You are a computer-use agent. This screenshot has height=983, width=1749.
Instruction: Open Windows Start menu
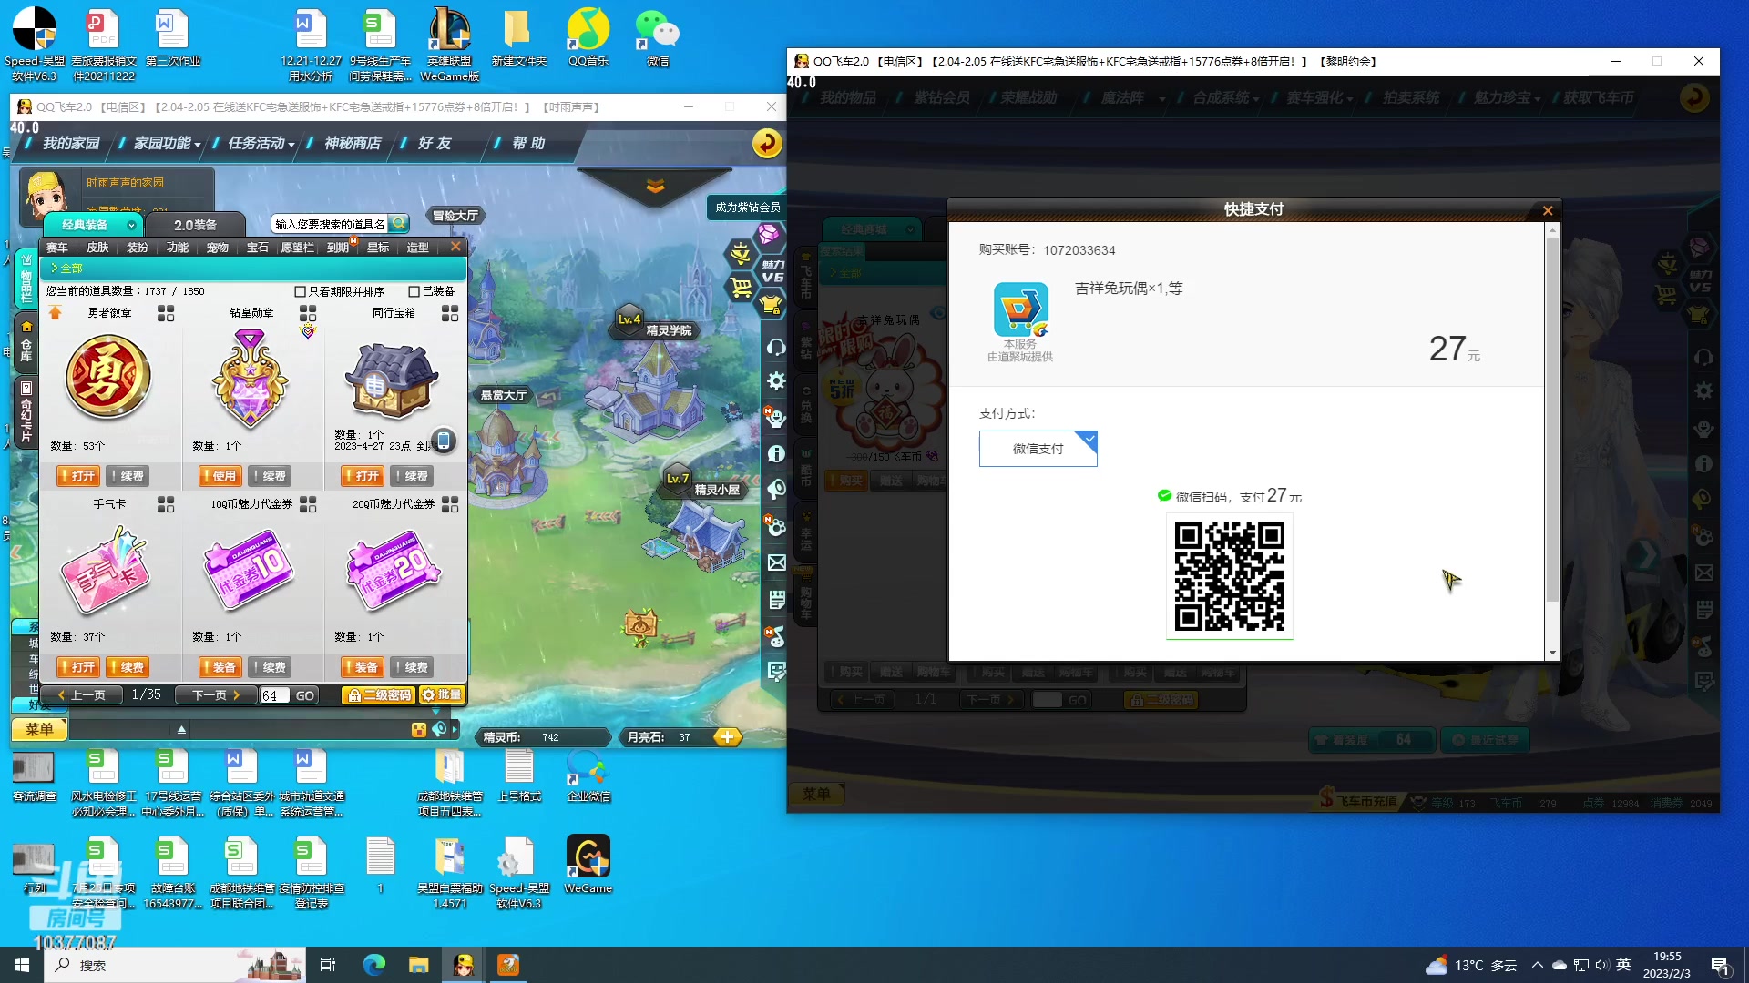(x=22, y=965)
